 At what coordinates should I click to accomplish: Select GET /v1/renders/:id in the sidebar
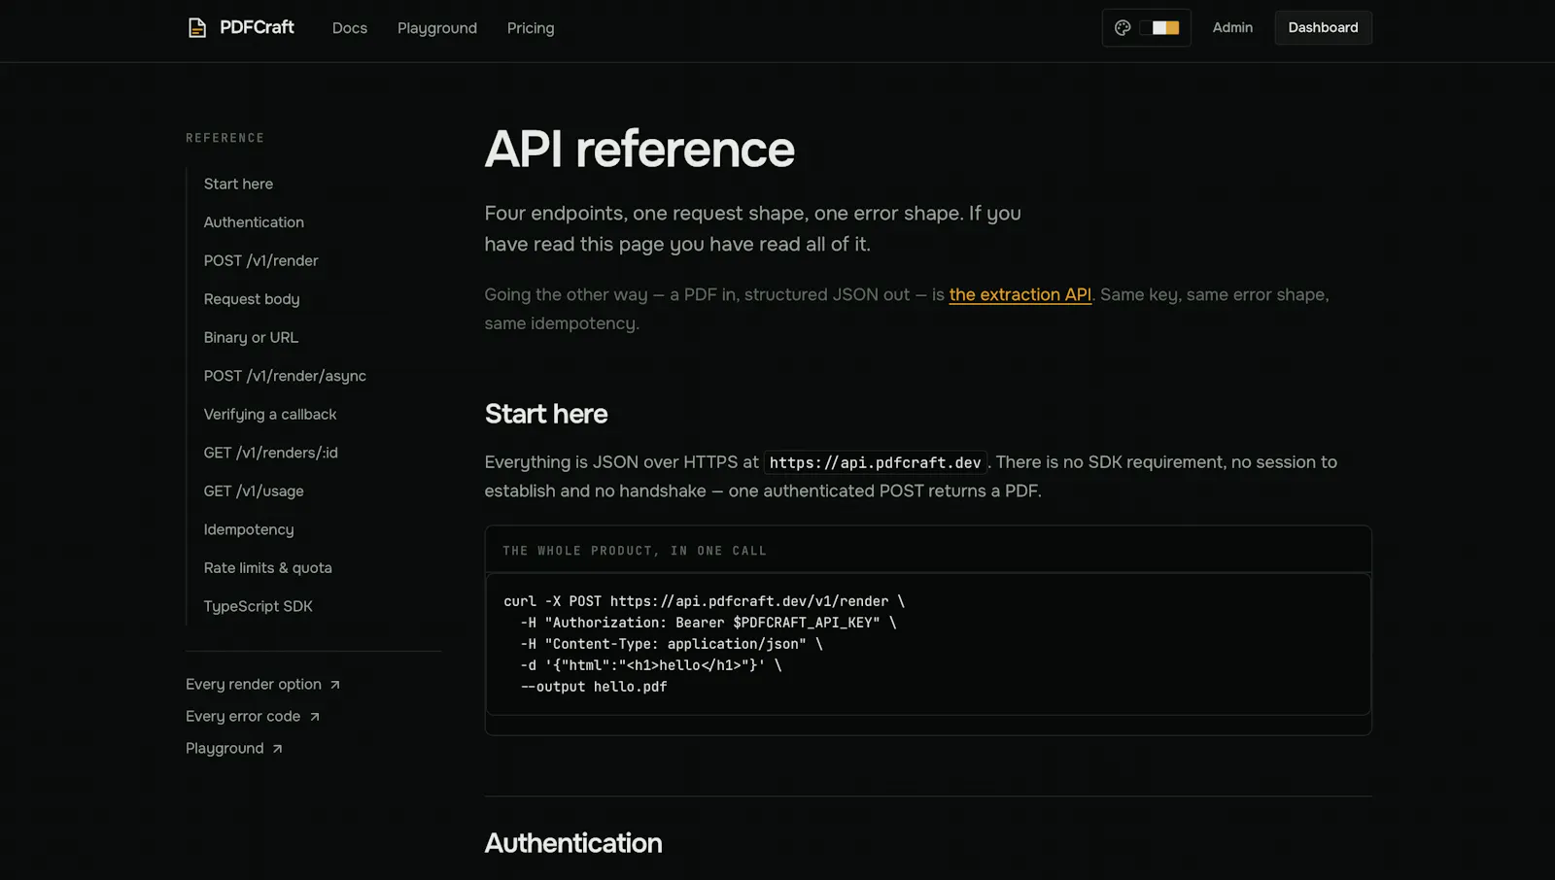[271, 453]
